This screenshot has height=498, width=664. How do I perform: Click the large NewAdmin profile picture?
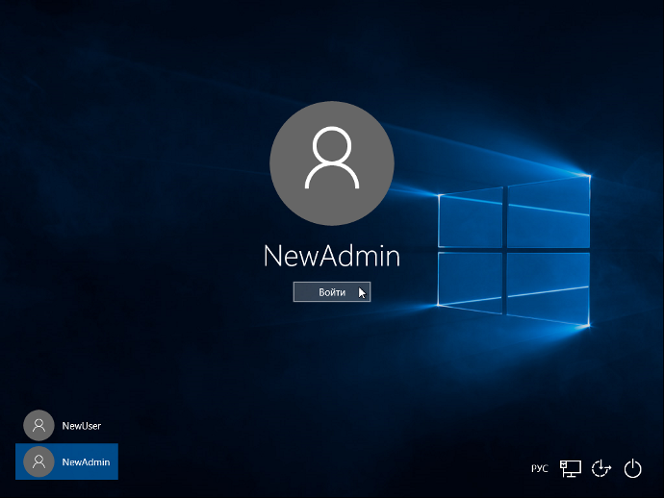[332, 159]
